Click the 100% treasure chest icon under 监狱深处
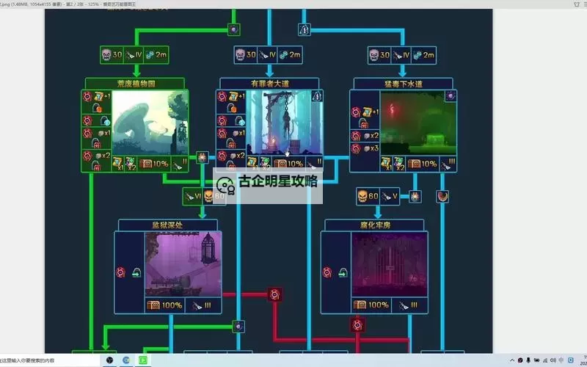 click(153, 305)
